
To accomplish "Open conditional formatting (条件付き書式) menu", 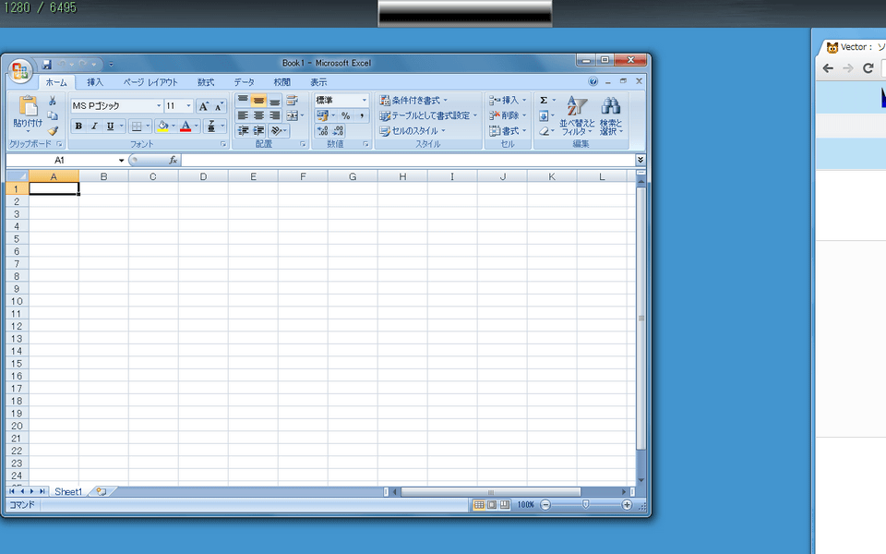I will [x=413, y=100].
